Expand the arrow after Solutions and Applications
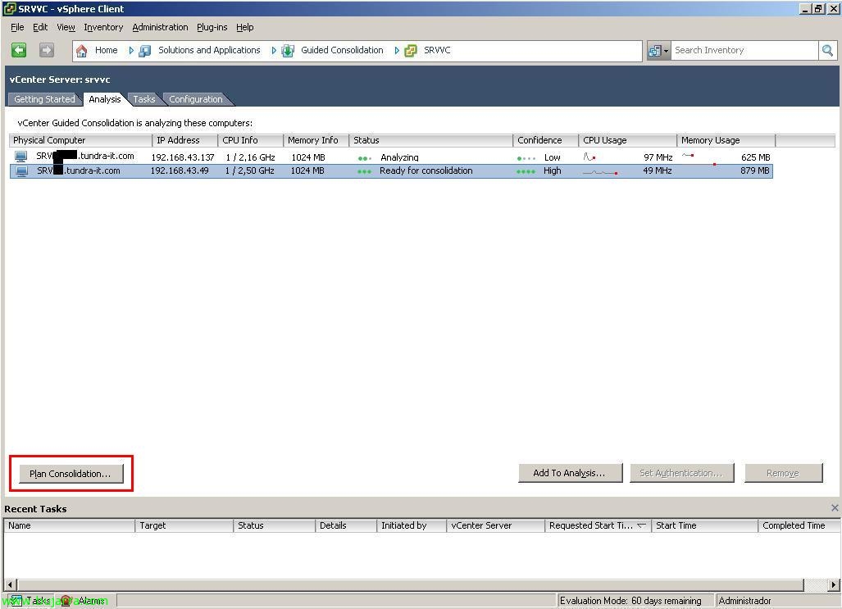Image resolution: width=842 pixels, height=609 pixels. click(x=273, y=51)
